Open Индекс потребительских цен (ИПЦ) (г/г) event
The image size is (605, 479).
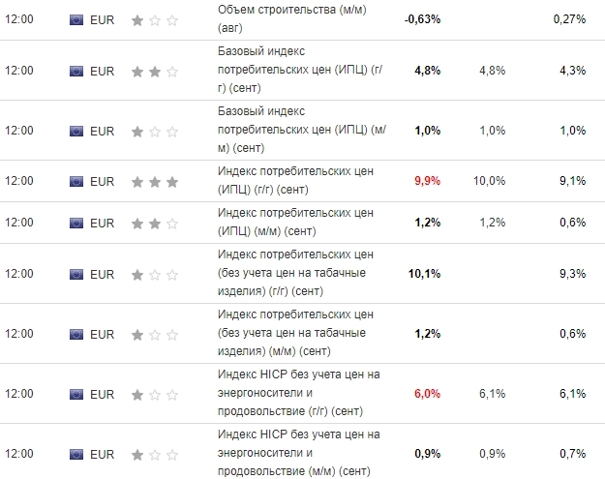[295, 181]
